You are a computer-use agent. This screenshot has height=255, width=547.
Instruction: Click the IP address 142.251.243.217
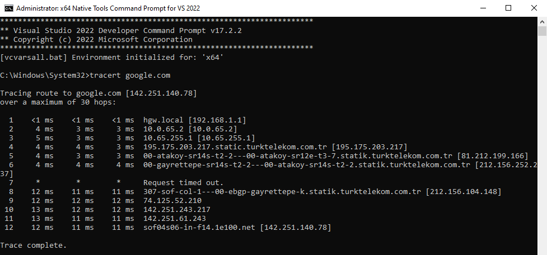point(177,210)
